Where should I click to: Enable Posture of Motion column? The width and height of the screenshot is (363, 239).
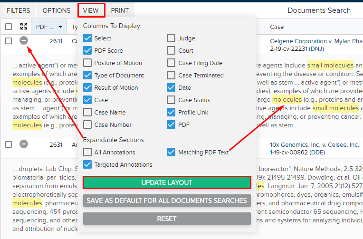[87, 63]
